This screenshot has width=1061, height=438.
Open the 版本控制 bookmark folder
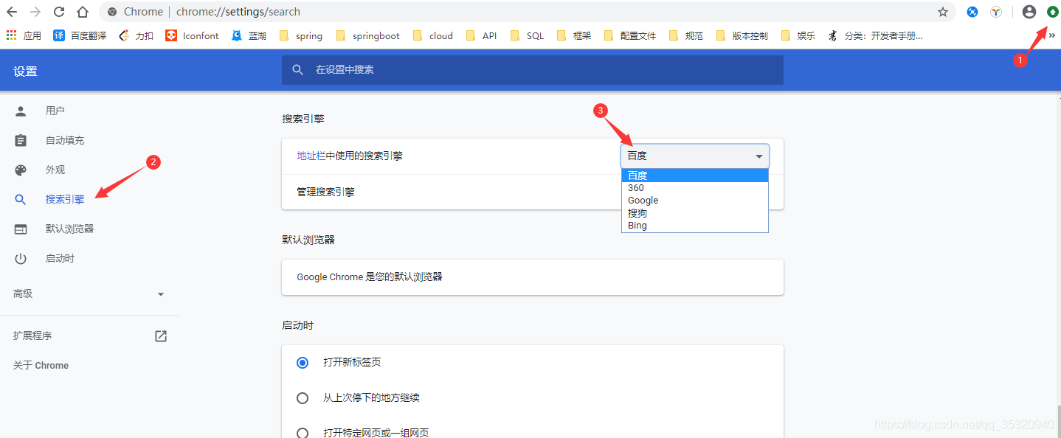(x=742, y=35)
